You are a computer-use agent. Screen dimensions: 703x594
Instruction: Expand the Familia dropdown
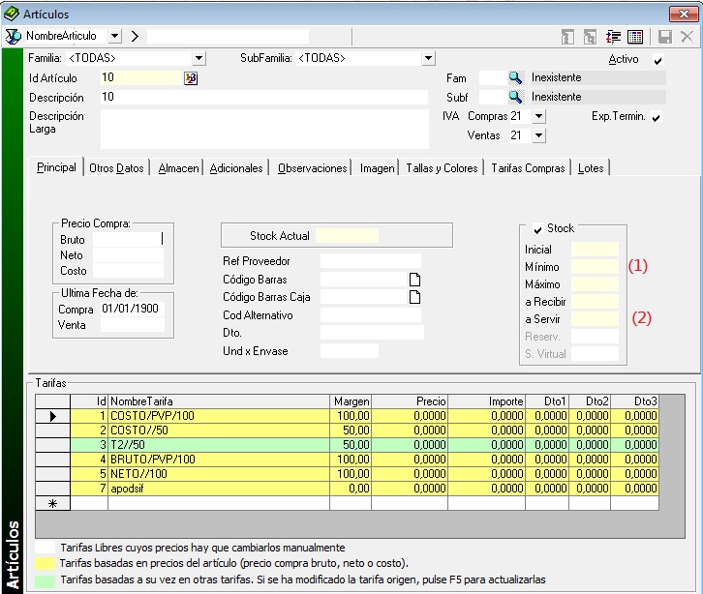click(199, 58)
